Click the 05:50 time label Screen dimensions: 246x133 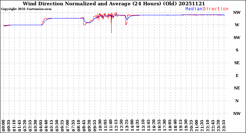pos(57,126)
